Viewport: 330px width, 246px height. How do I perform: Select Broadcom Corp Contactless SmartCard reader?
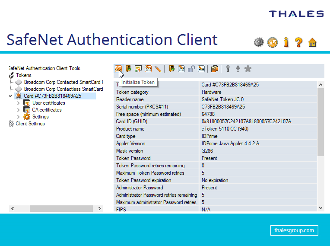point(63,89)
